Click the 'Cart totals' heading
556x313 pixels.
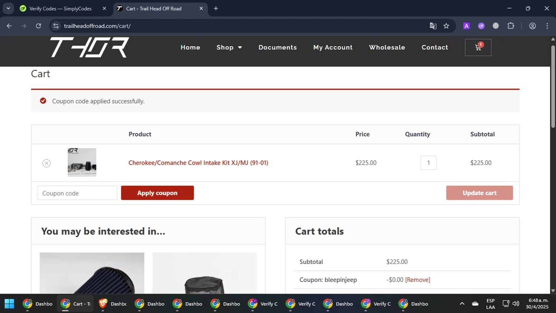[320, 231]
